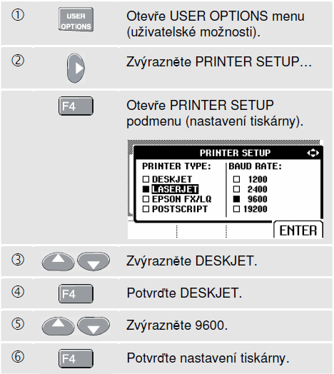Click the down arrow key in step 3

[x=93, y=262]
